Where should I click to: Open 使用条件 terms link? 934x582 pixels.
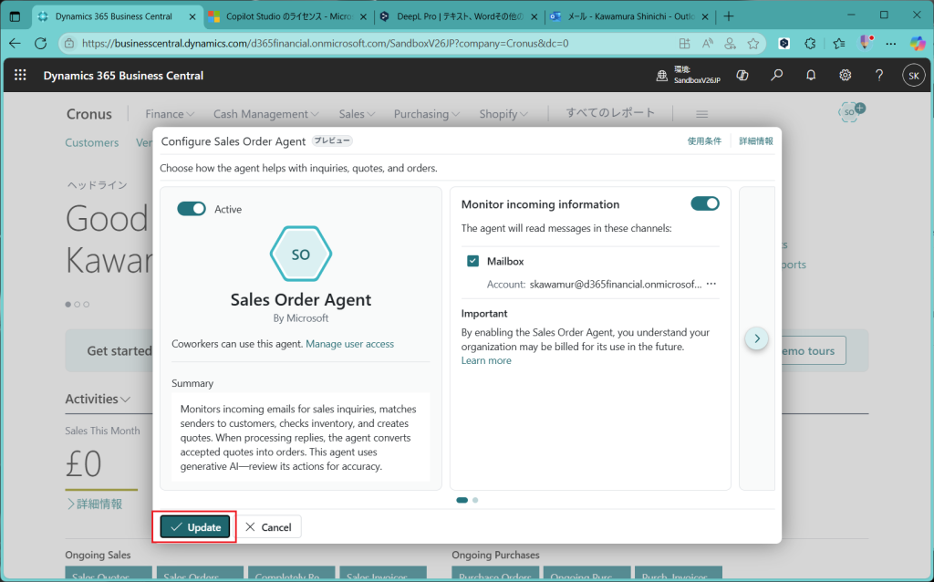[705, 141]
